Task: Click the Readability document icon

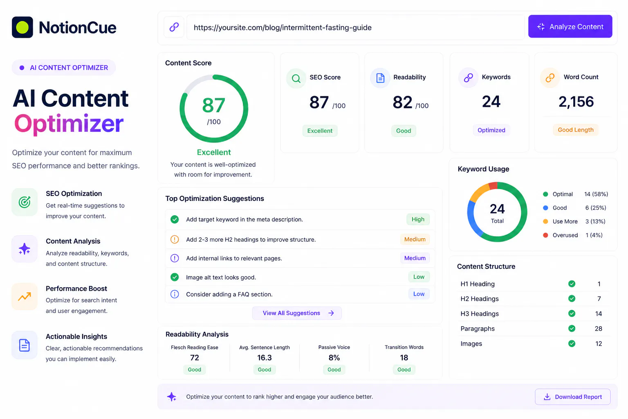Action: tap(380, 78)
